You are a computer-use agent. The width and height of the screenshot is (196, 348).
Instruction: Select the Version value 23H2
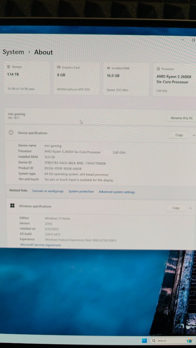click(x=48, y=224)
